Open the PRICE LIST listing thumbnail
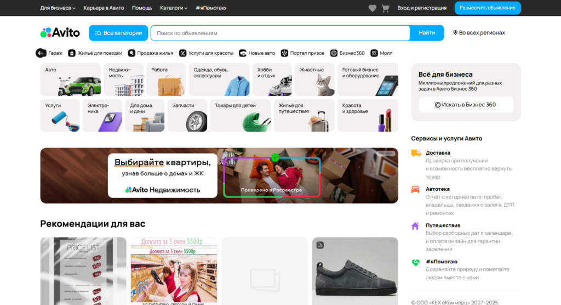This screenshot has width=561, height=305. [83, 271]
